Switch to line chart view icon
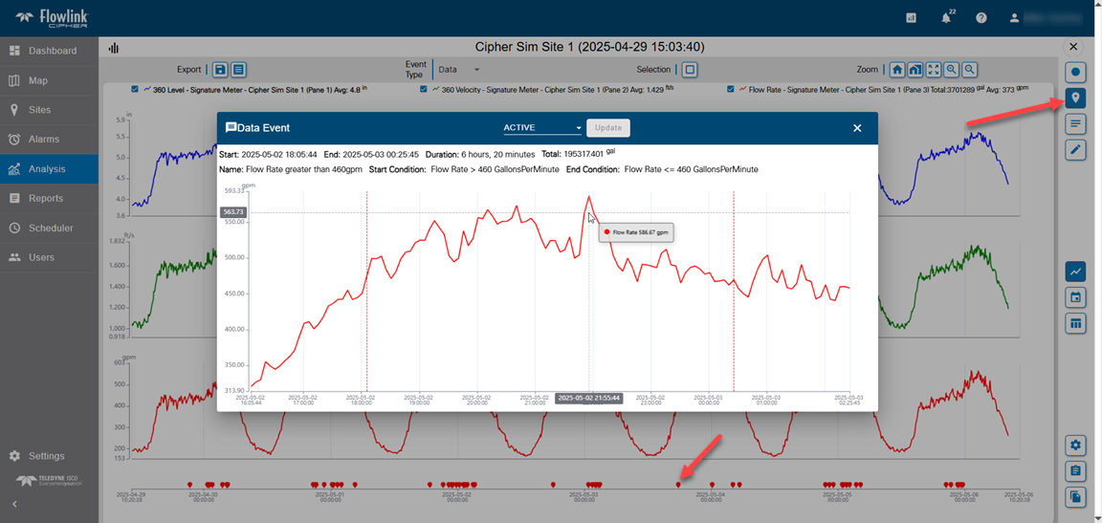This screenshot has width=1102, height=523. coord(1075,272)
